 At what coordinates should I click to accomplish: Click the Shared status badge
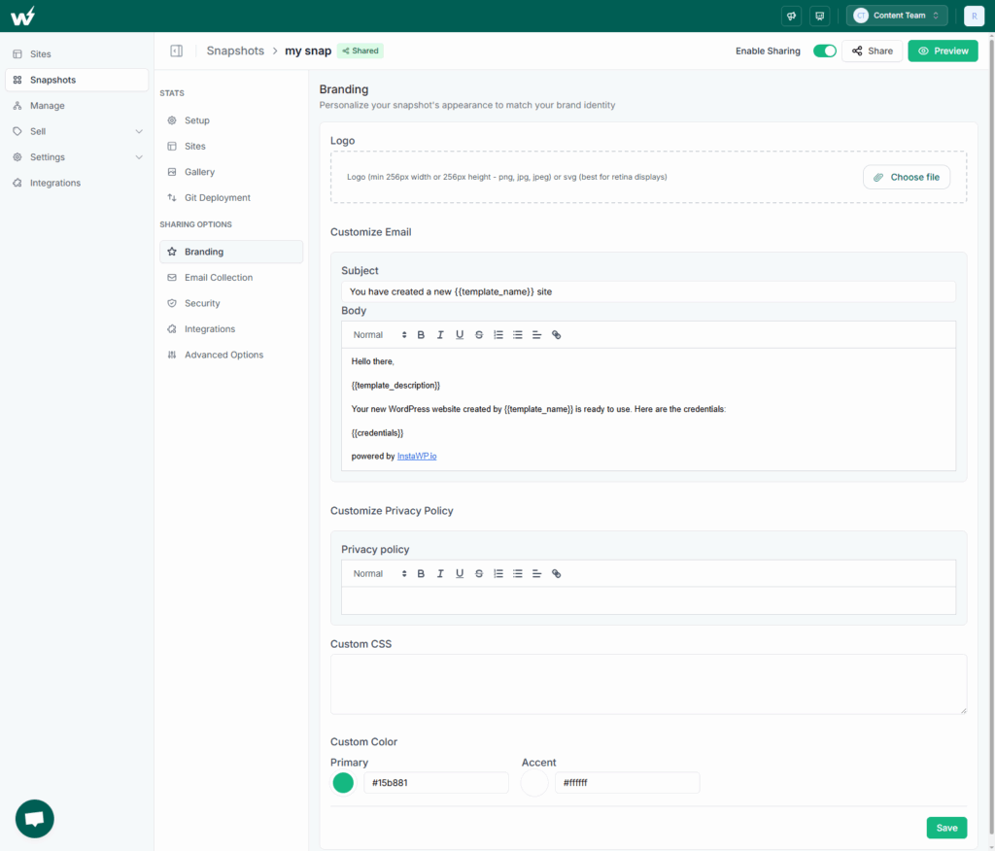pos(360,51)
